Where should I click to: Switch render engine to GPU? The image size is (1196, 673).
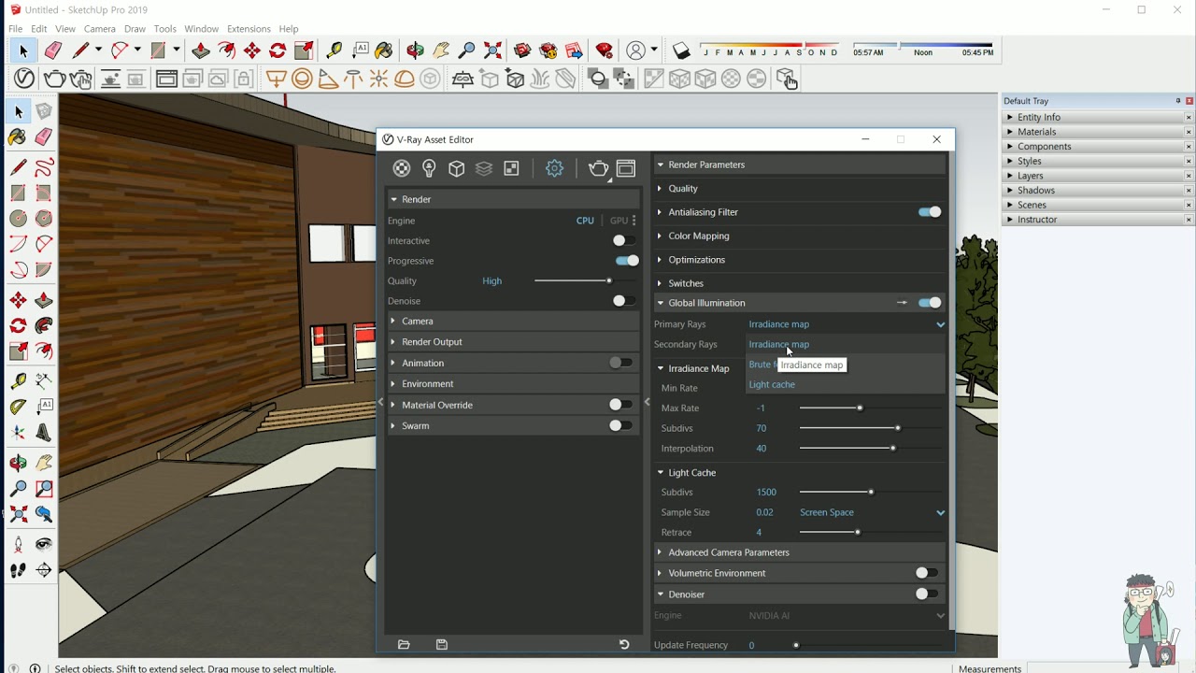pyautogui.click(x=619, y=221)
